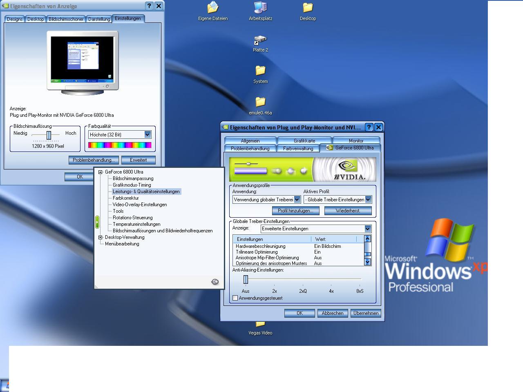
Task: Select Farbkorrektur in tree
Action: [x=126, y=198]
